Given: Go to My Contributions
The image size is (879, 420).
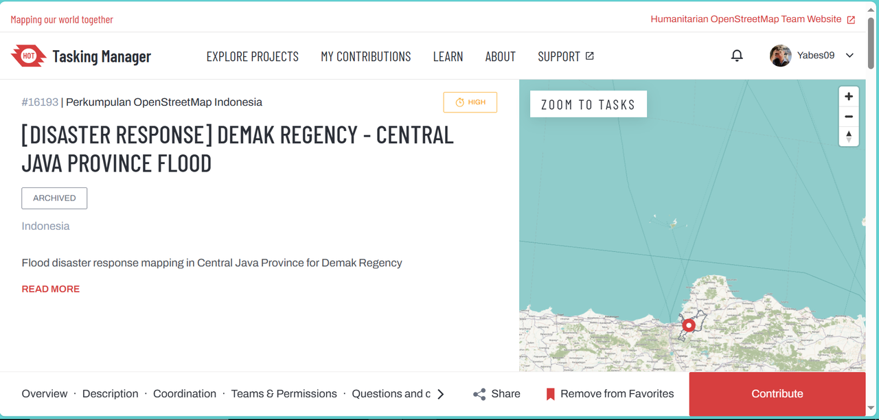Looking at the screenshot, I should 366,56.
